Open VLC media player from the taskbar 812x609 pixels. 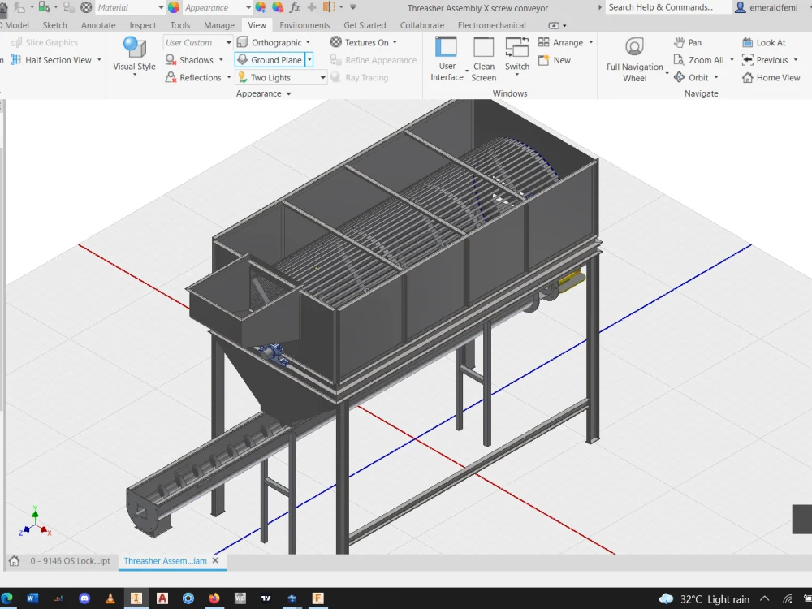(x=110, y=598)
